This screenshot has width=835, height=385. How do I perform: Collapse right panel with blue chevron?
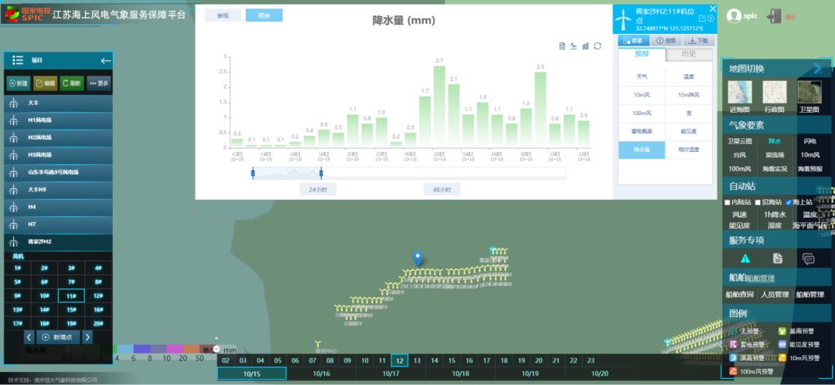click(x=817, y=68)
